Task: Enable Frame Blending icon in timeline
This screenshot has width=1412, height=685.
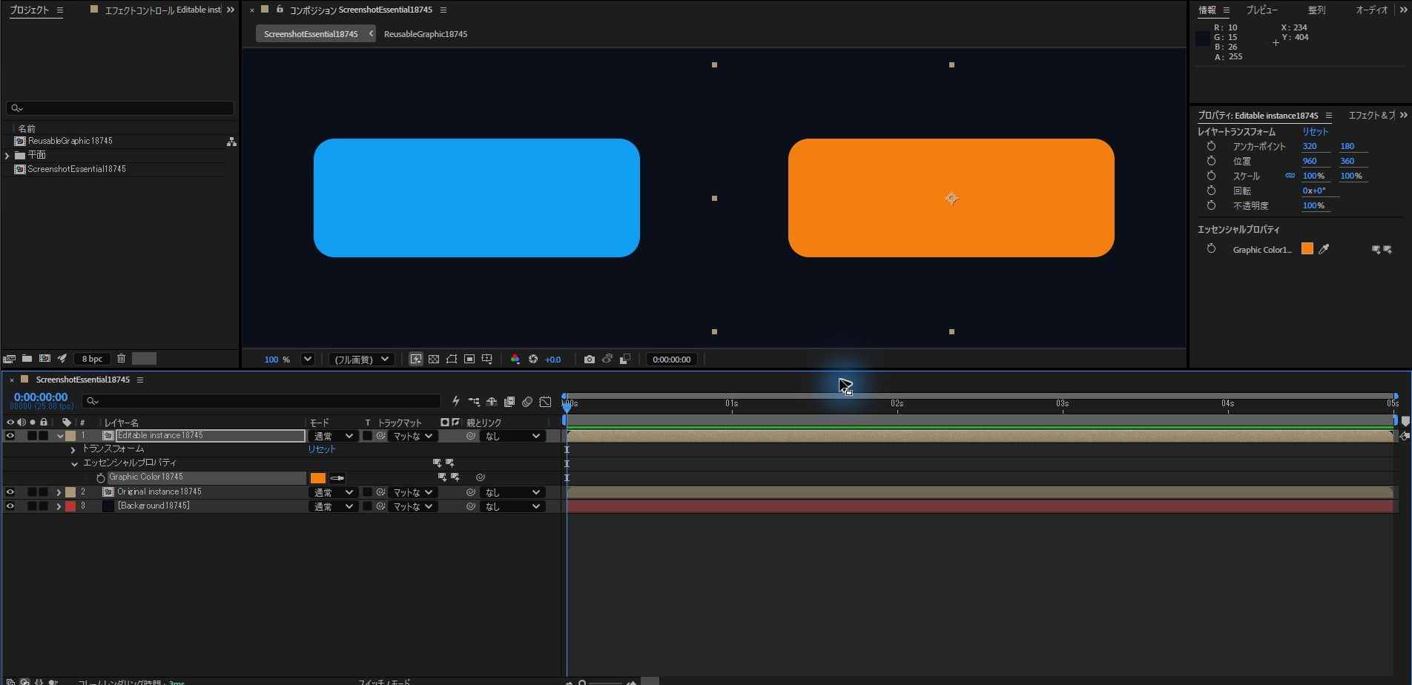Action: pos(509,402)
